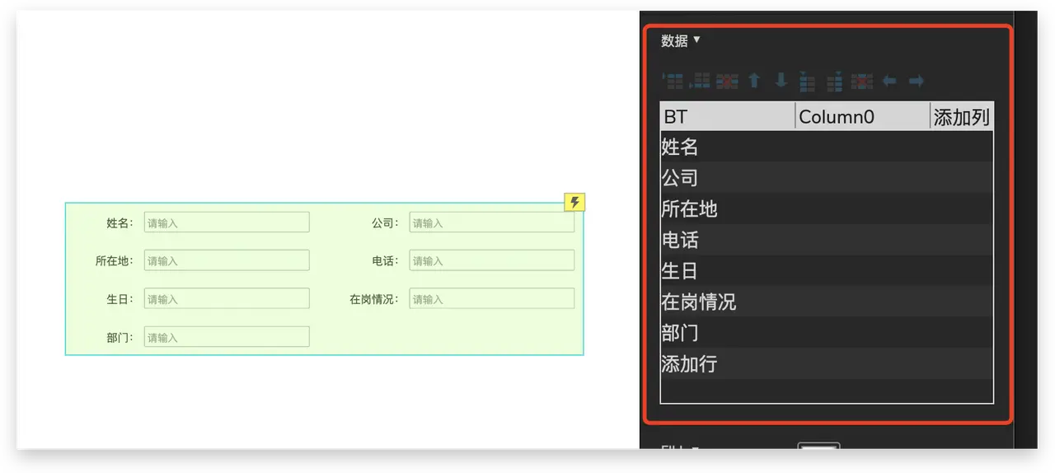
Task: Click the yellow lightning interaction badge
Action: click(574, 202)
